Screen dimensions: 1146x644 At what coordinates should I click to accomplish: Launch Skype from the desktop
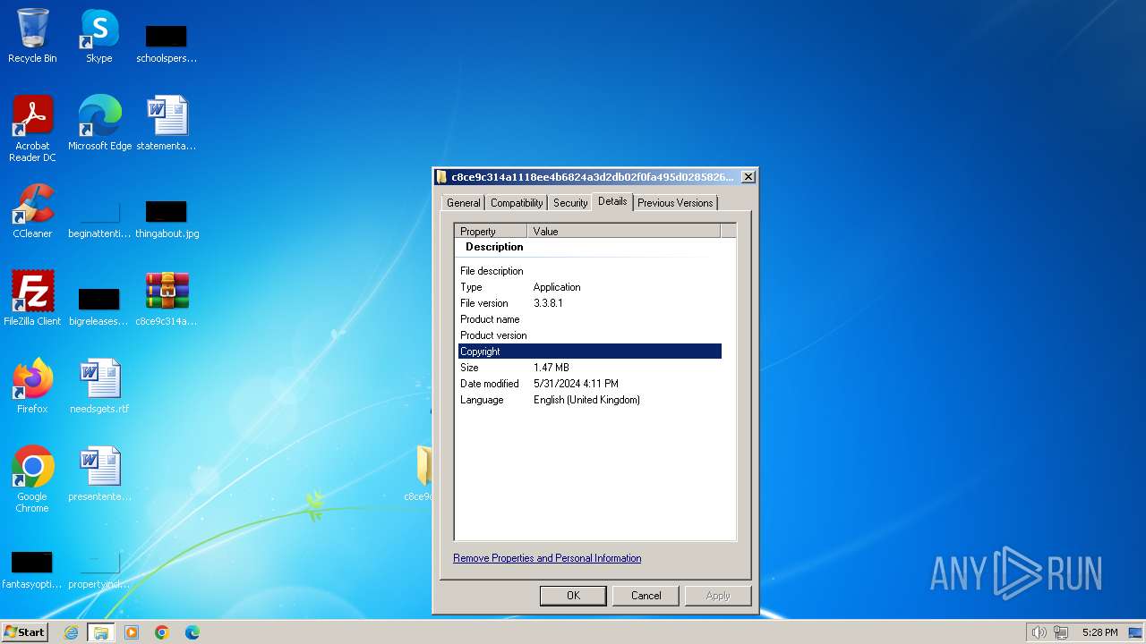(99, 36)
